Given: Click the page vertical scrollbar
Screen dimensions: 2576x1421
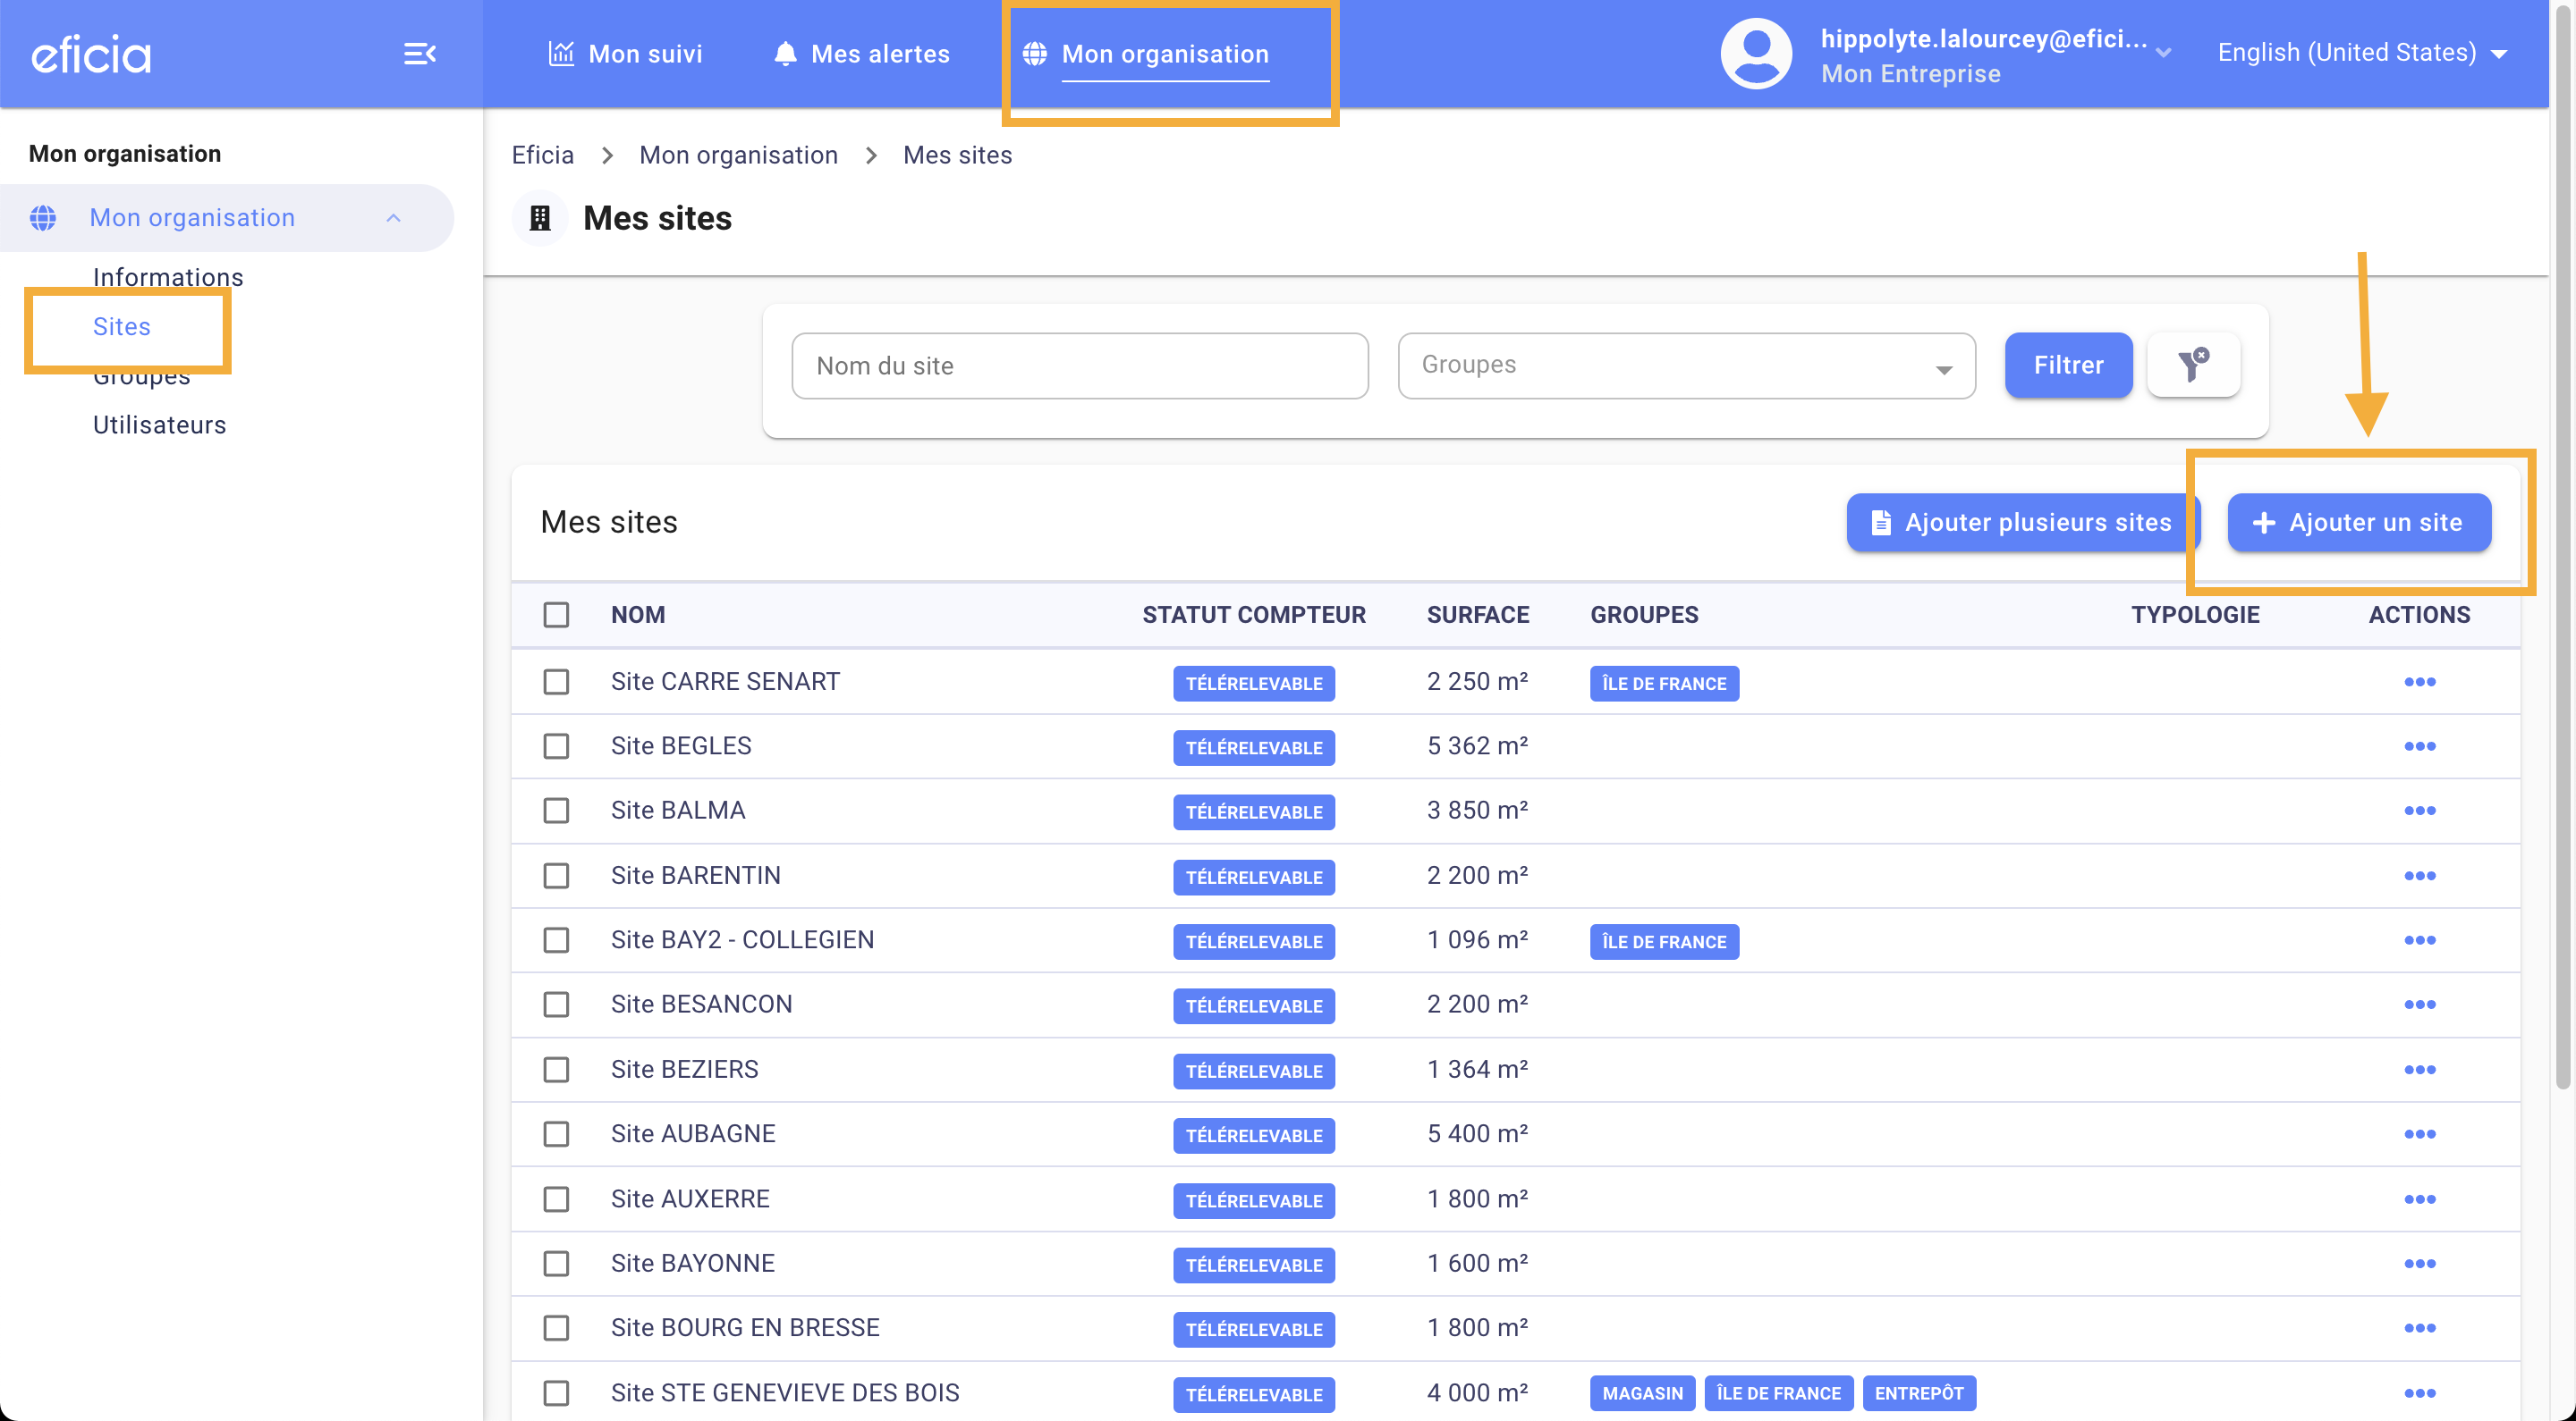Looking at the screenshot, I should coord(2563,550).
